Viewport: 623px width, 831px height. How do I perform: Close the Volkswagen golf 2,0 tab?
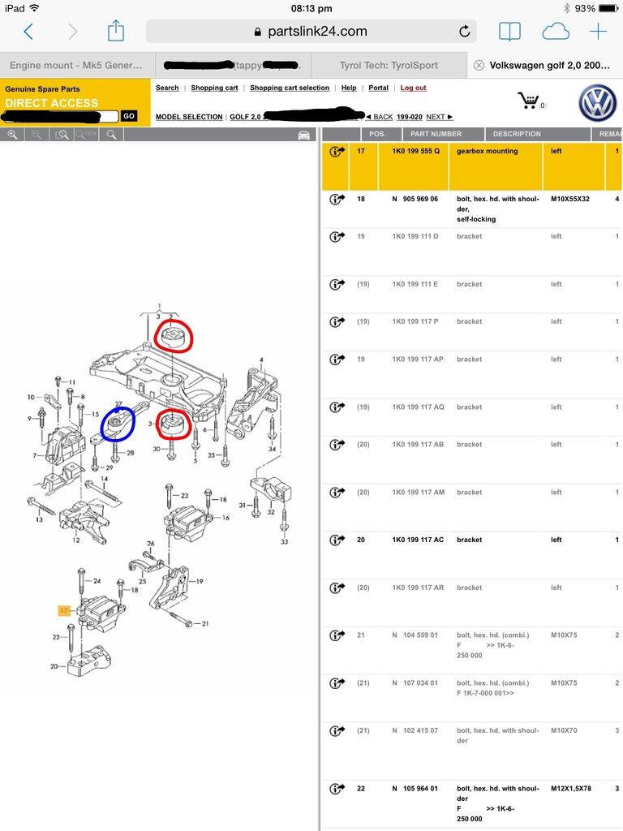tap(479, 65)
